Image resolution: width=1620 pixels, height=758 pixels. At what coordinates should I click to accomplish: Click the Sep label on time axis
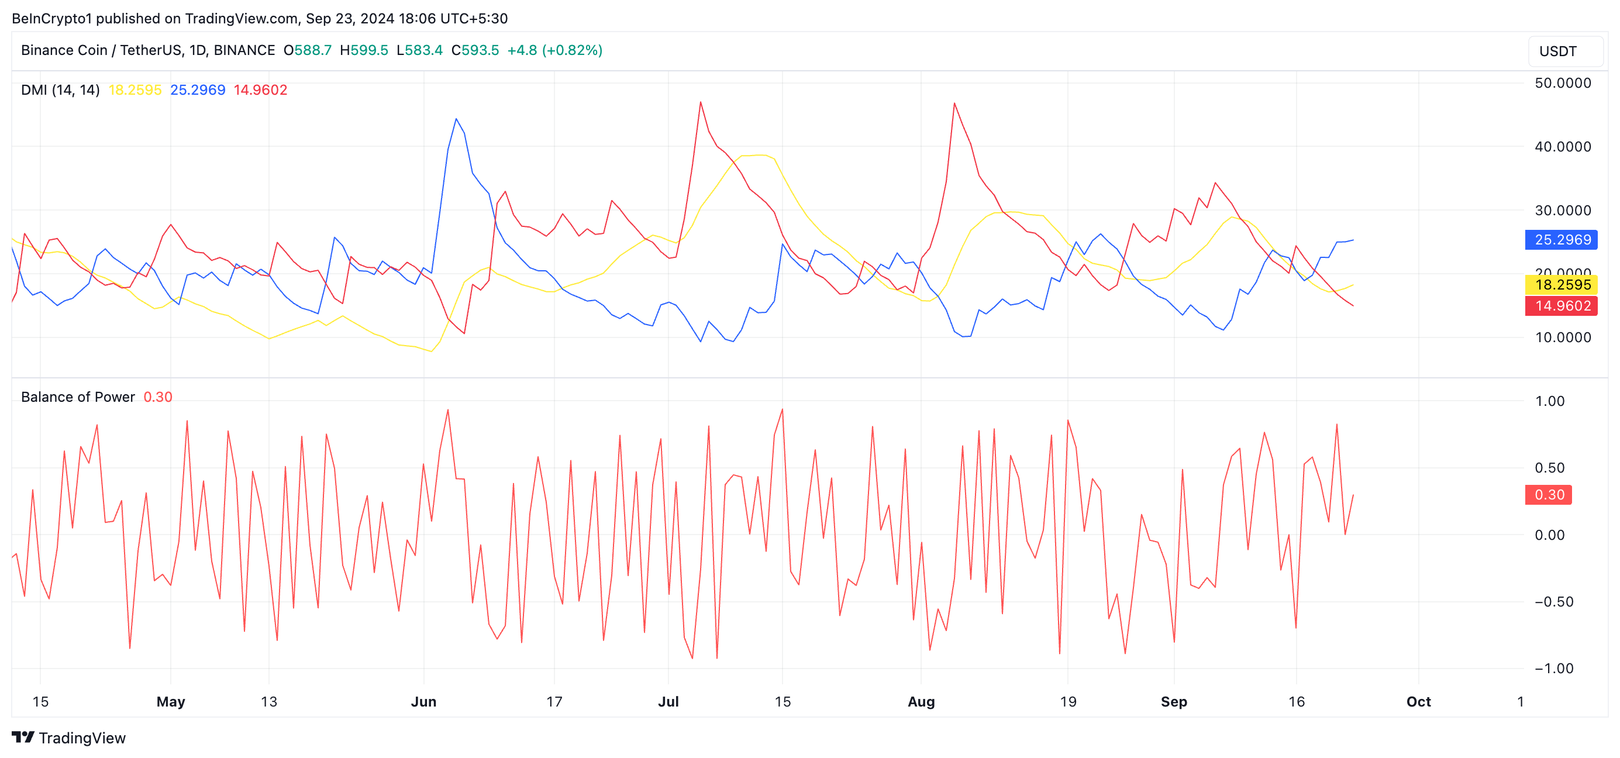coord(1174,701)
